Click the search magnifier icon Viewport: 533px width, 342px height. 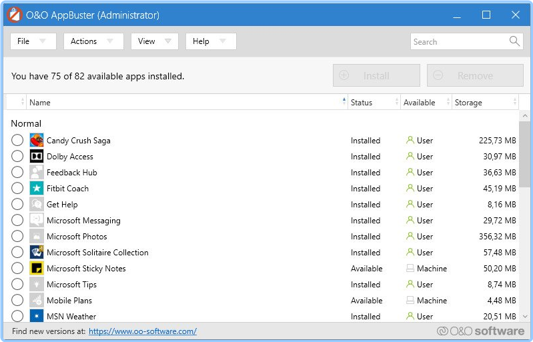(514, 41)
